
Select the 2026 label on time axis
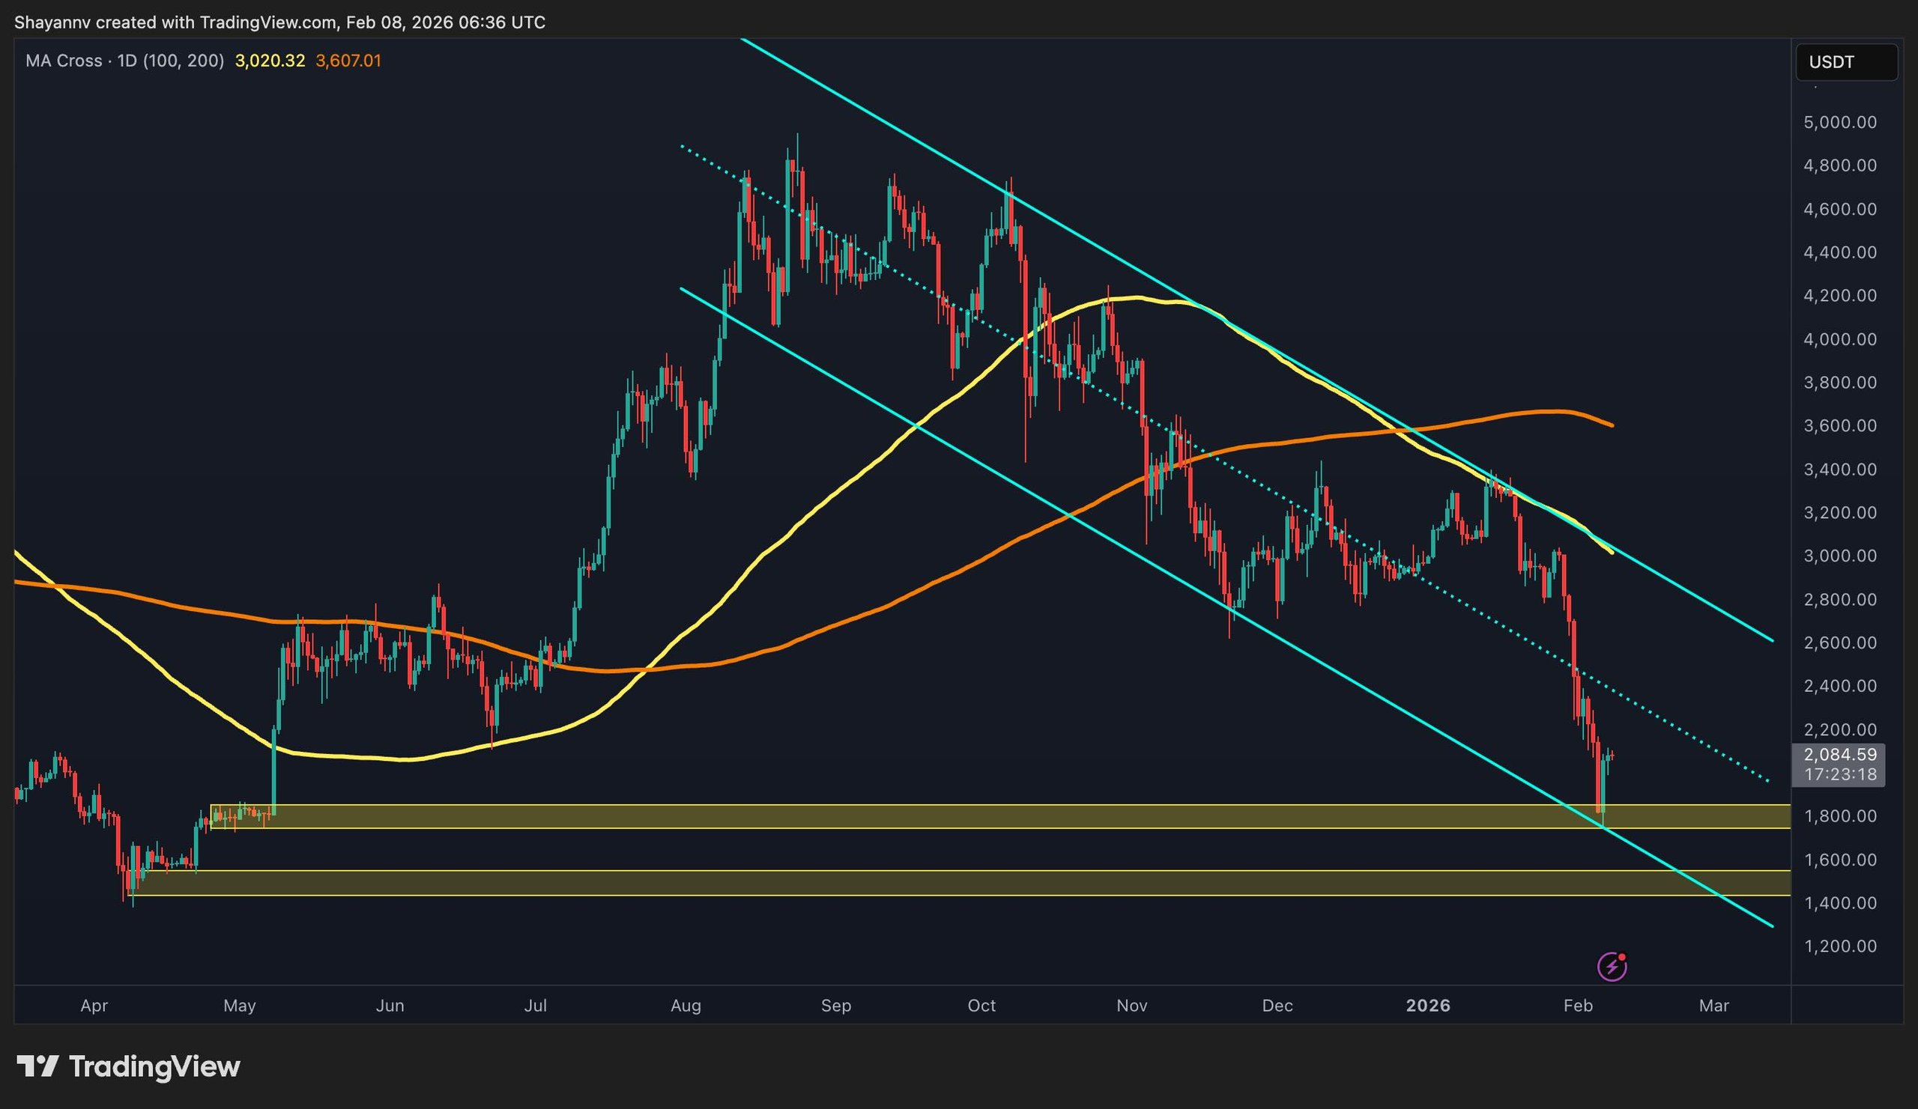(1430, 1005)
